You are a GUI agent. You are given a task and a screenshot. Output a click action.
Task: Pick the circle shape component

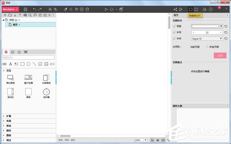coord(28,64)
